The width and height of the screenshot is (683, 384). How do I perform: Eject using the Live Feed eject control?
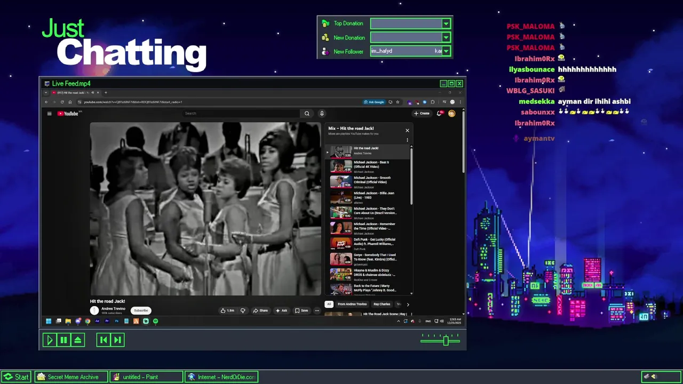click(x=78, y=340)
